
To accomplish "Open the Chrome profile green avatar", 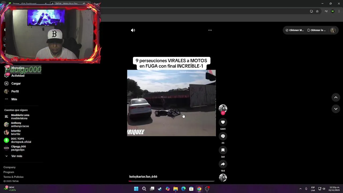I will point(333,11).
